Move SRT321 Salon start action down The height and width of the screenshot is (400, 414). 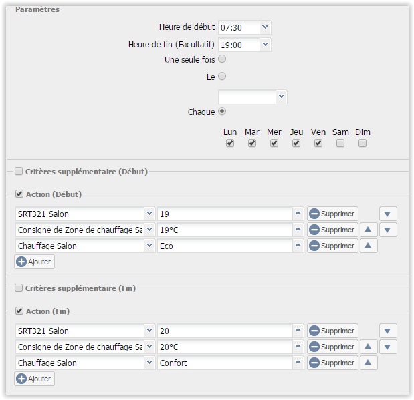388,214
